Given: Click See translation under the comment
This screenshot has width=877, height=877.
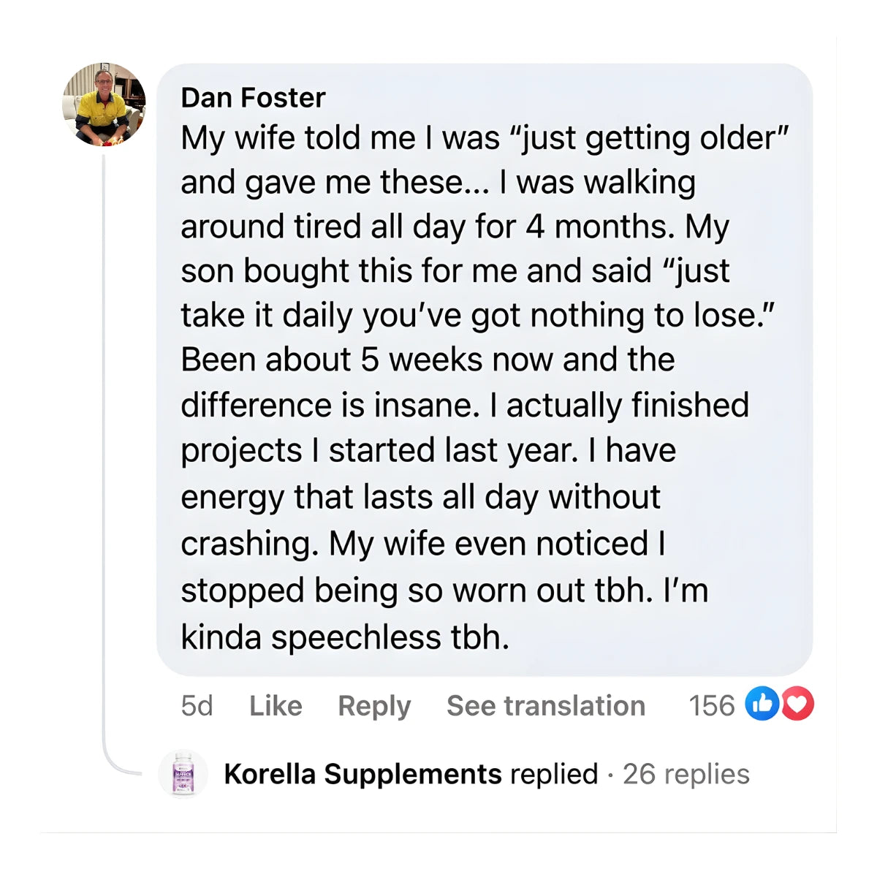Looking at the screenshot, I should 545,706.
